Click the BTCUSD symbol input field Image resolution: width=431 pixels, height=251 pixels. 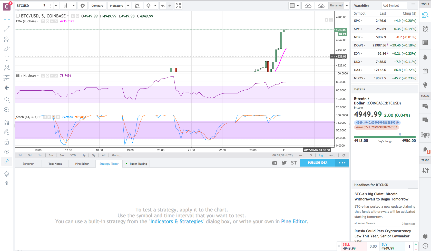coord(28,6)
